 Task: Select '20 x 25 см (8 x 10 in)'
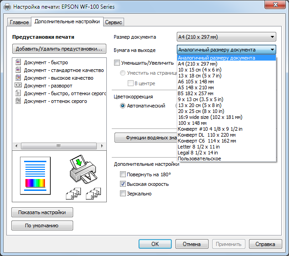(226, 111)
